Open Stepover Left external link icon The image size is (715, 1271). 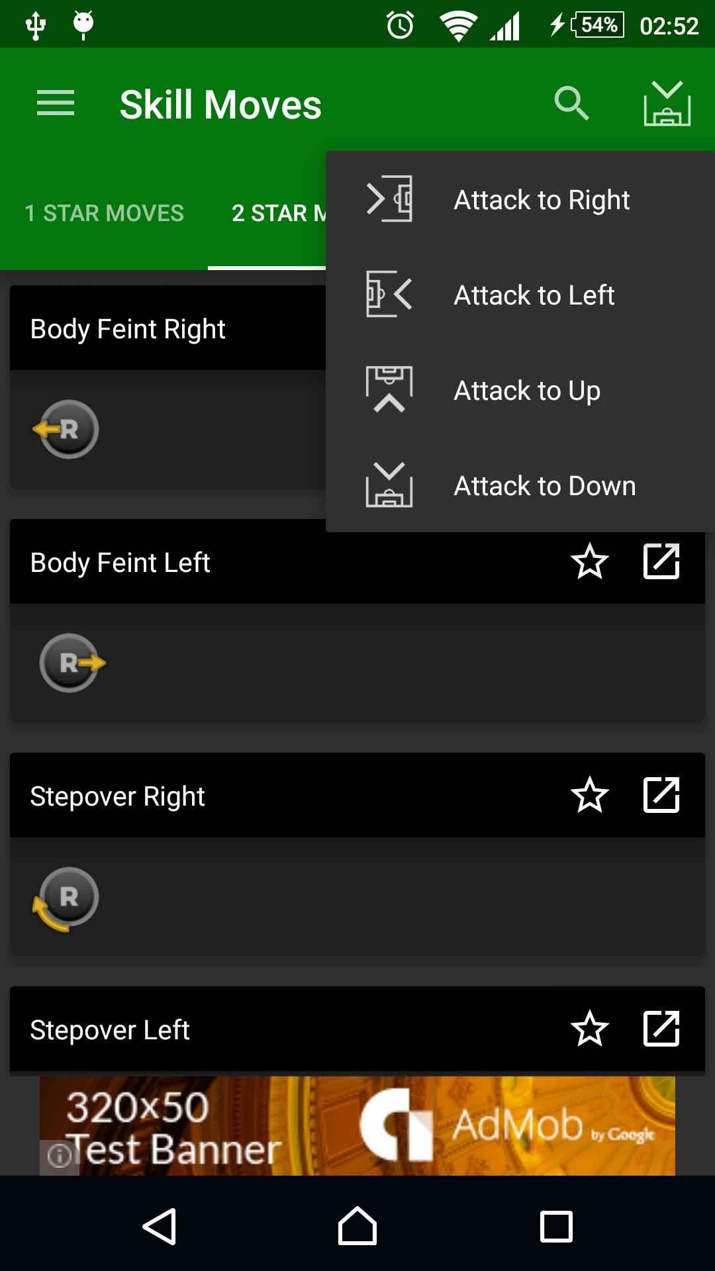point(661,1029)
